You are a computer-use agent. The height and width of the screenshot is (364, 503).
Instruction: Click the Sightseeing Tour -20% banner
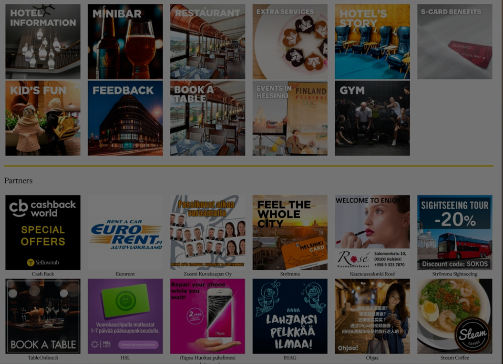(455, 233)
